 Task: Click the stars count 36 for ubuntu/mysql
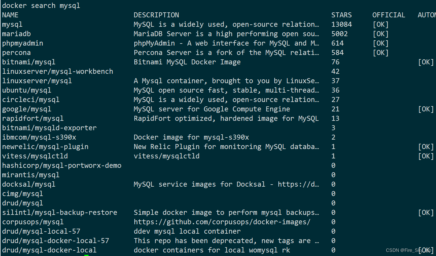pos(335,90)
